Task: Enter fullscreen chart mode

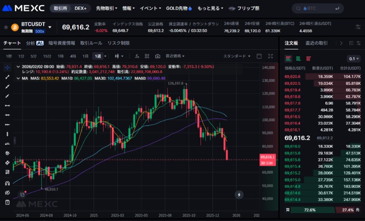Action: click(270, 56)
